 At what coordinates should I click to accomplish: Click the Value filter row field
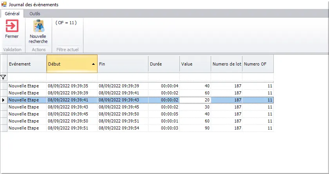[x=195, y=77]
